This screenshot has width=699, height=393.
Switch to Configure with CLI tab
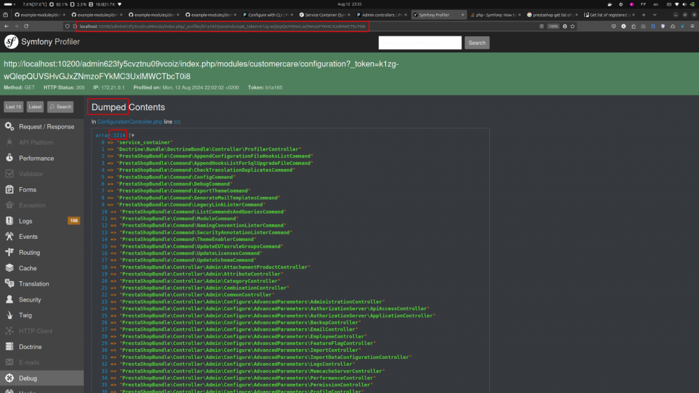[x=268, y=15]
